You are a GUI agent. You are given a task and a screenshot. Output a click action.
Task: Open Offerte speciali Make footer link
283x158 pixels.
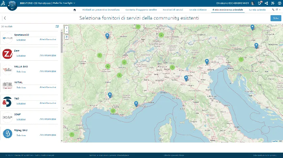pos(174,155)
